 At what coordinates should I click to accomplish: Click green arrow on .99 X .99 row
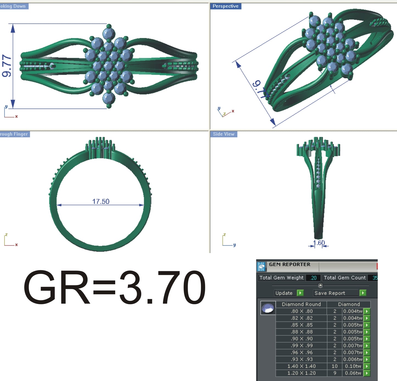pos(367,346)
